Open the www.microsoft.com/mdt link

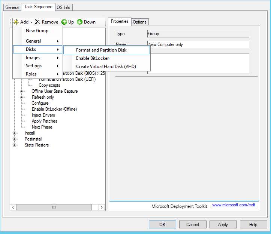click(234, 205)
